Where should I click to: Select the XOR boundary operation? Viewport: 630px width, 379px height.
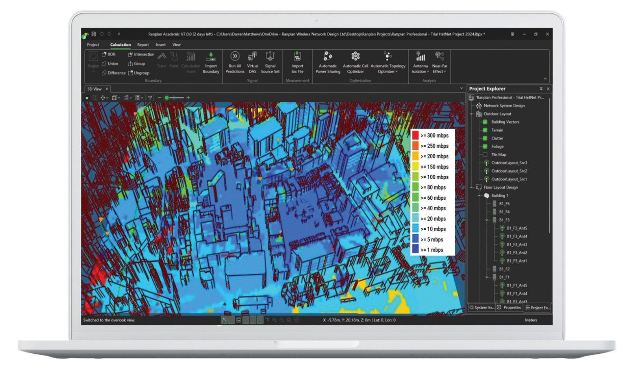click(109, 54)
